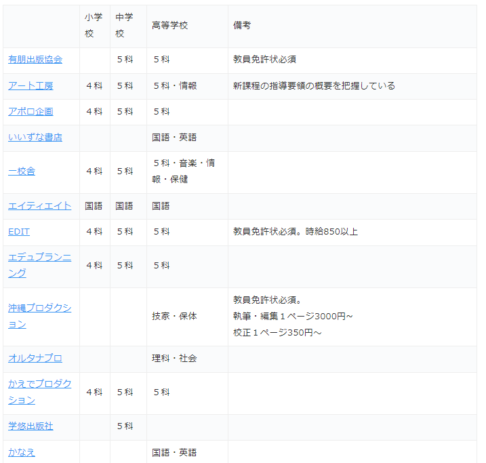Follow the アポロ企画 link

[x=31, y=112]
